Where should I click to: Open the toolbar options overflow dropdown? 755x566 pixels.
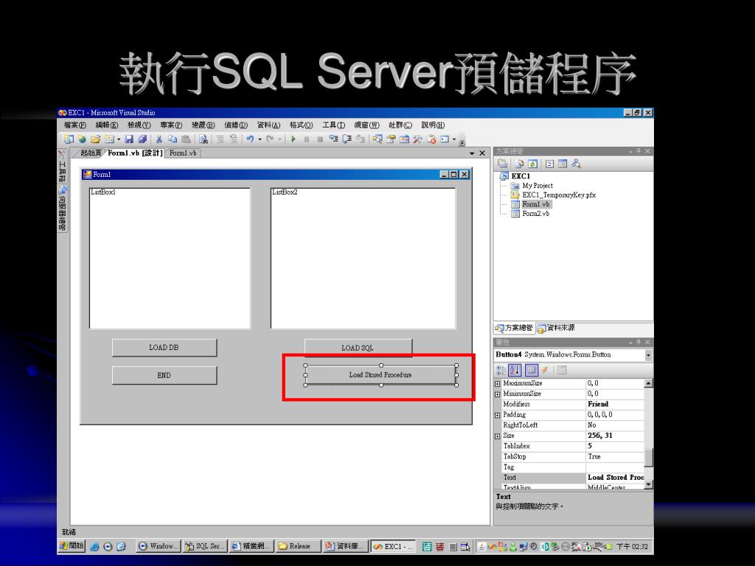pyautogui.click(x=462, y=141)
